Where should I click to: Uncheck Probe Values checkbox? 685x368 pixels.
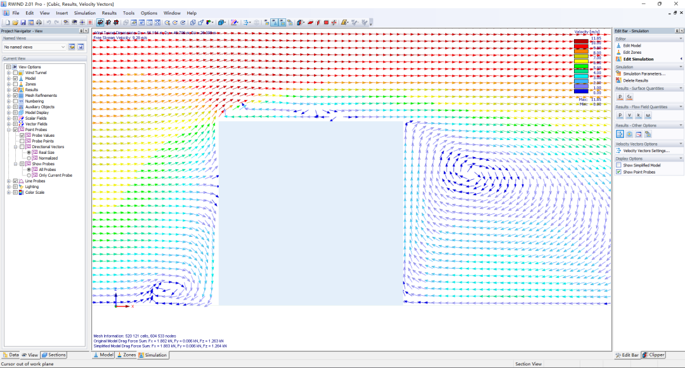point(22,135)
